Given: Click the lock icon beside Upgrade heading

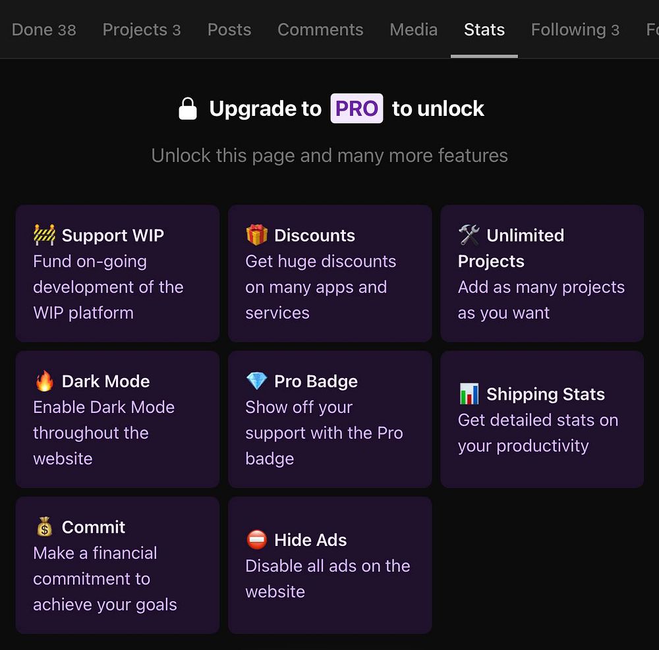Looking at the screenshot, I should click(x=188, y=109).
